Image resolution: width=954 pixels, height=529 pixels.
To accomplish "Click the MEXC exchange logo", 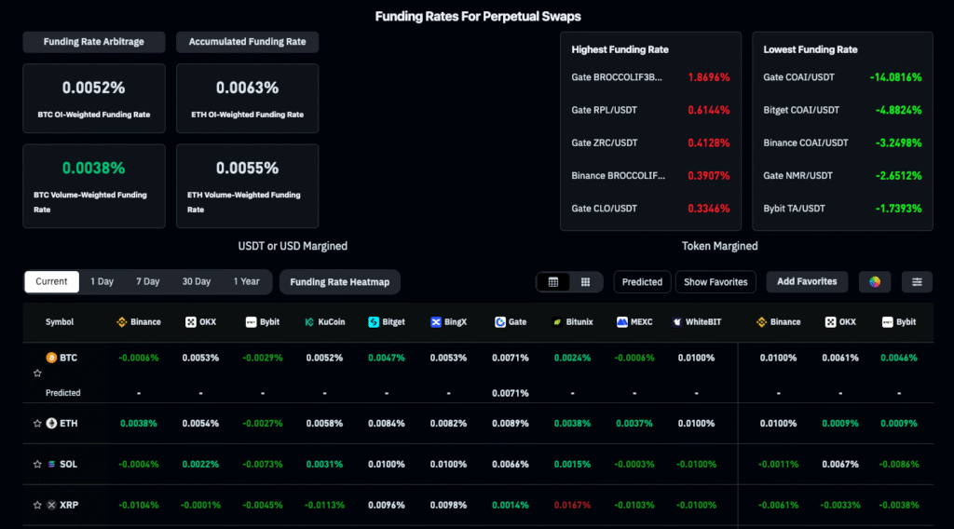I will click(621, 322).
